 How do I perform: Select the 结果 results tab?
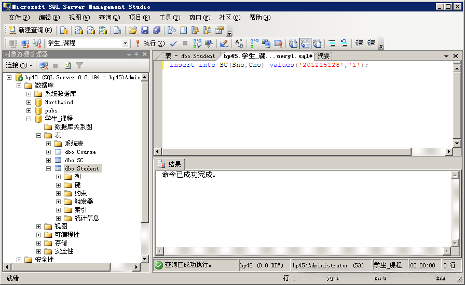point(169,164)
